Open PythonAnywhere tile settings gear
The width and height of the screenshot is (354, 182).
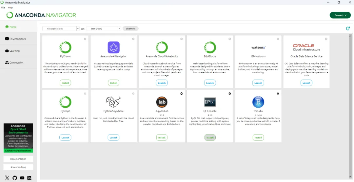[x=133, y=93]
